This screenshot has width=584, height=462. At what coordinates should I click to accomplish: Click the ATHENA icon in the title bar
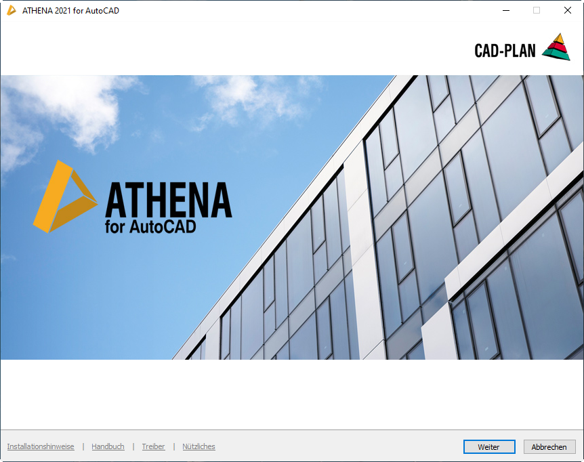click(12, 10)
